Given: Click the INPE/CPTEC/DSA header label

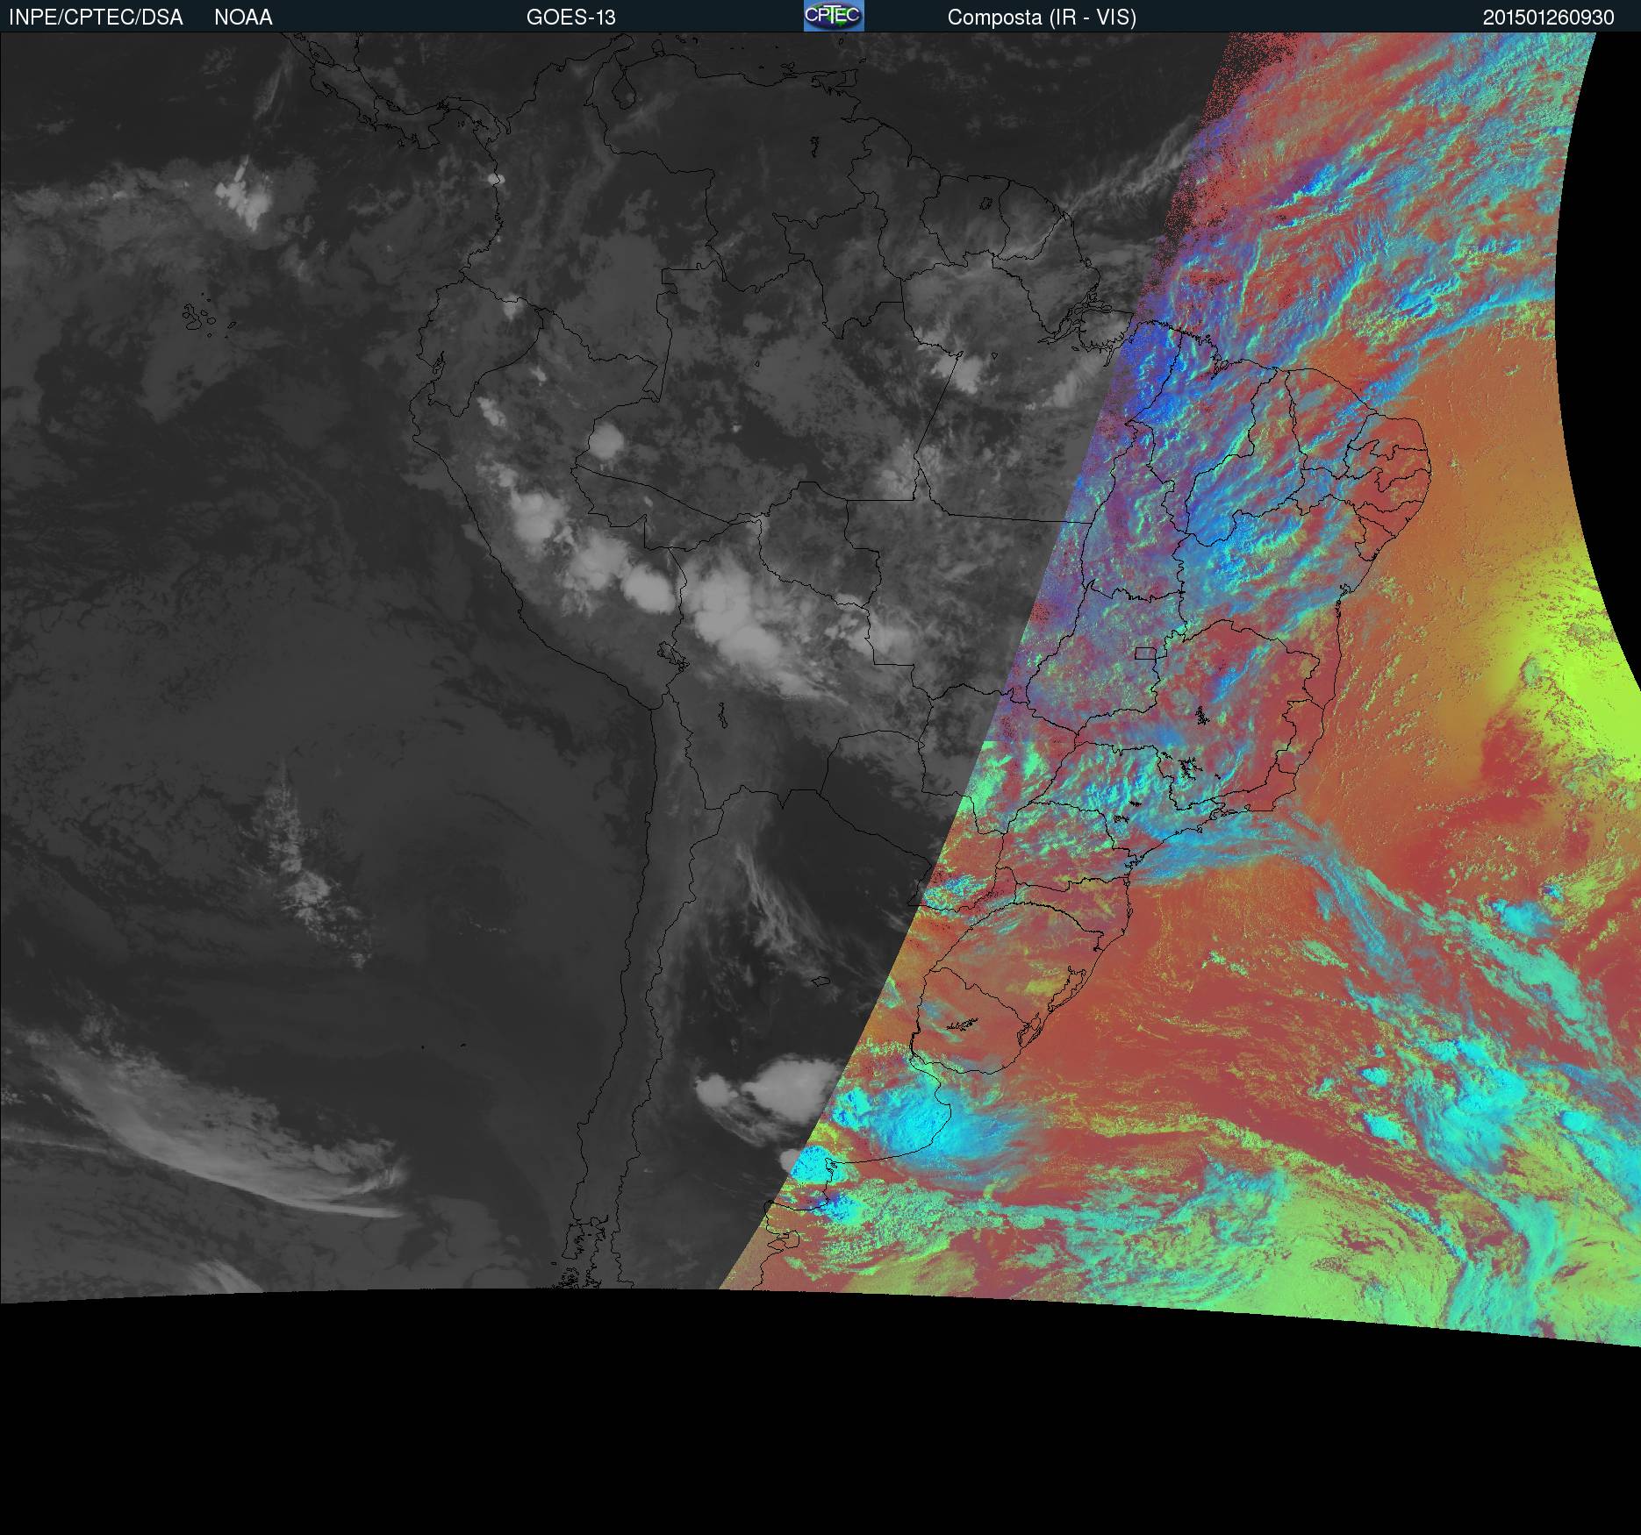Looking at the screenshot, I should pyautogui.click(x=96, y=18).
